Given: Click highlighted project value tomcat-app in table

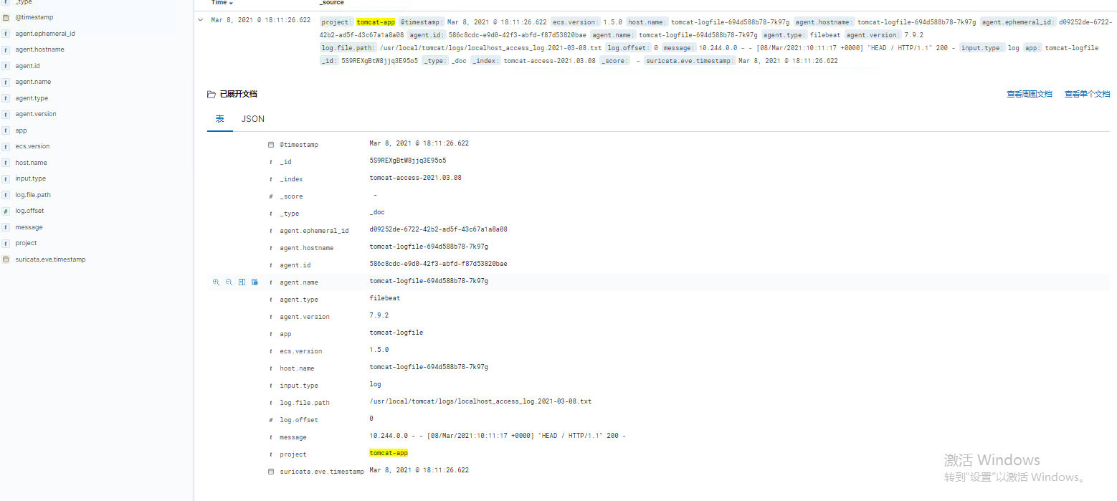Looking at the screenshot, I should click(x=389, y=453).
